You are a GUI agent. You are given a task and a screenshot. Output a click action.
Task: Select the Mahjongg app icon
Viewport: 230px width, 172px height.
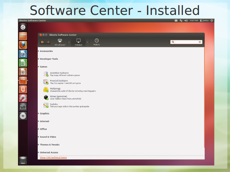46,89
